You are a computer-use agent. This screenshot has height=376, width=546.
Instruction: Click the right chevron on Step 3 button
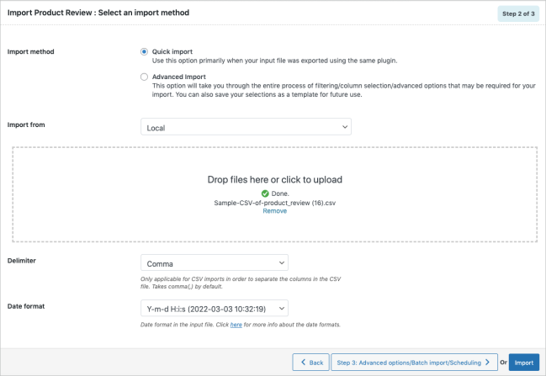(x=487, y=363)
